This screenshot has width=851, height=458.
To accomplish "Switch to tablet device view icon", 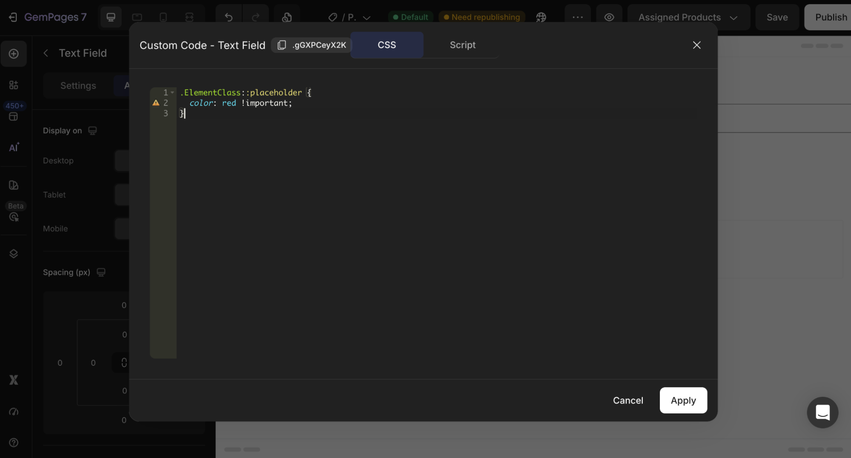I will coord(137,17).
